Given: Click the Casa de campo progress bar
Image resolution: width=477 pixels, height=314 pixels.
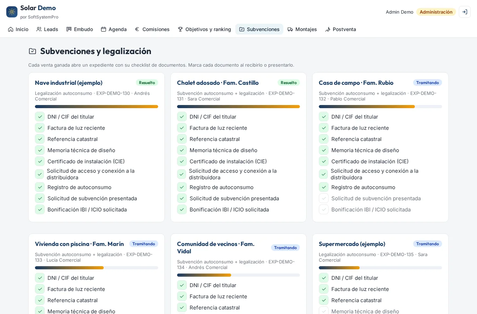Looking at the screenshot, I should [x=380, y=107].
